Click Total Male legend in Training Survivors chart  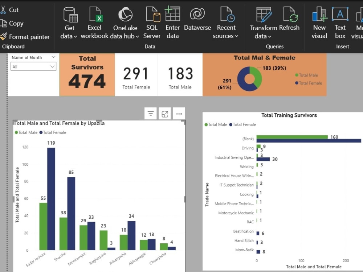pos(216,125)
